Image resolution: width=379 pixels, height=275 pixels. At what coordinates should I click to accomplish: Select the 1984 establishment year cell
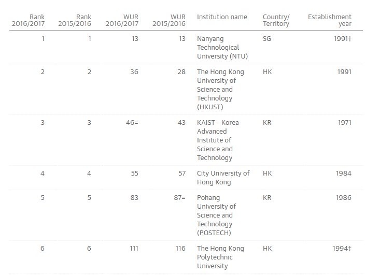tap(344, 173)
